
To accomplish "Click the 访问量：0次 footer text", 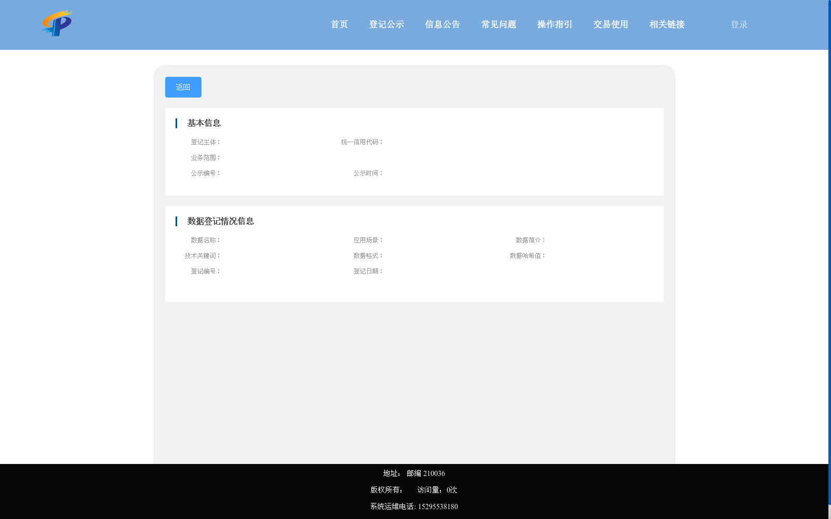I will click(x=437, y=490).
